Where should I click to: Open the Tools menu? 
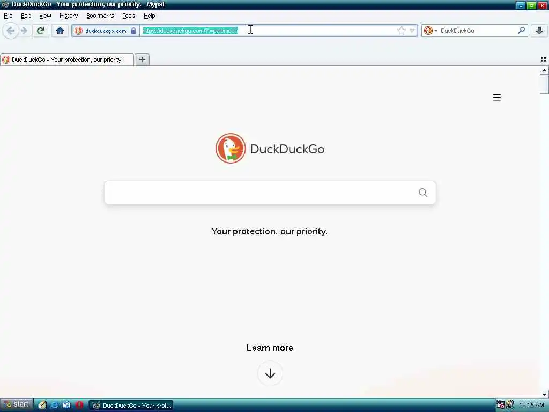[129, 16]
